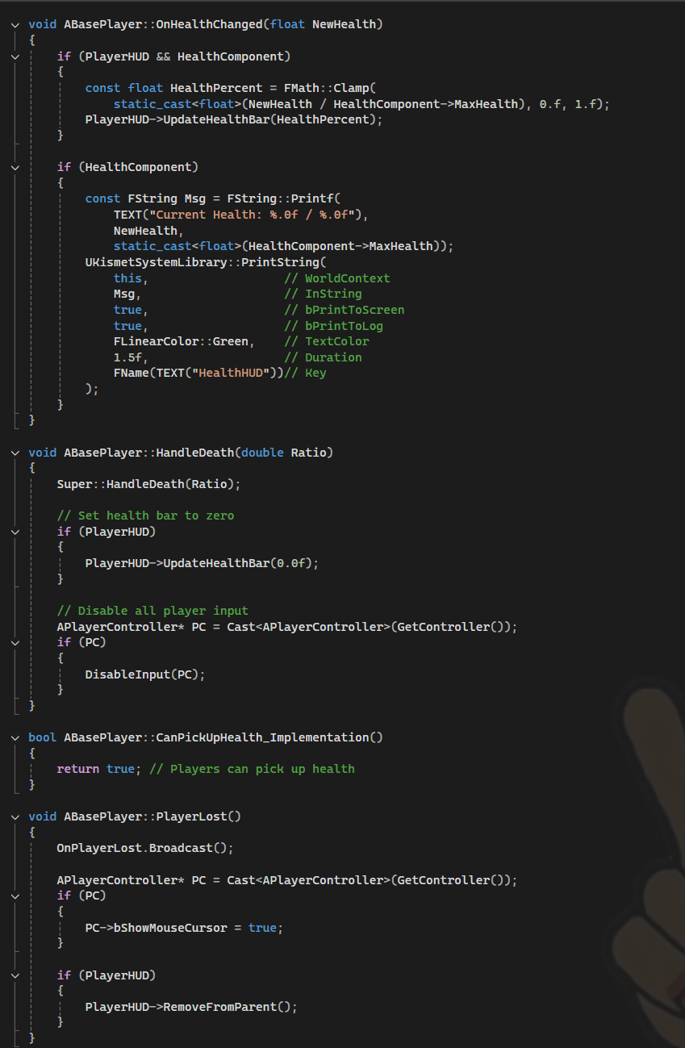Click 'double Ratio' parameter in HandleDeath signature
Viewport: 685px width, 1048px height.
(x=284, y=453)
